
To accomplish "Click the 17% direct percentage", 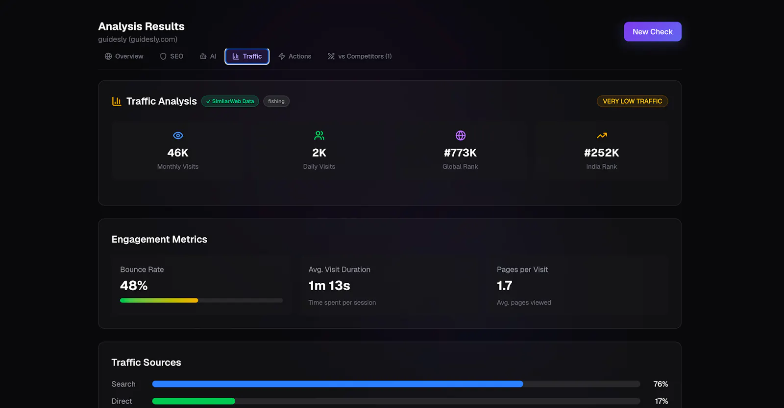I will coord(661,401).
